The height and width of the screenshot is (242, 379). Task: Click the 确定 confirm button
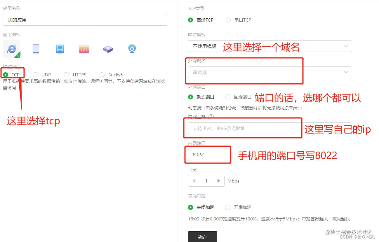(x=202, y=237)
